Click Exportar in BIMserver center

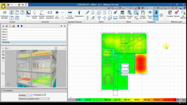[177, 14]
